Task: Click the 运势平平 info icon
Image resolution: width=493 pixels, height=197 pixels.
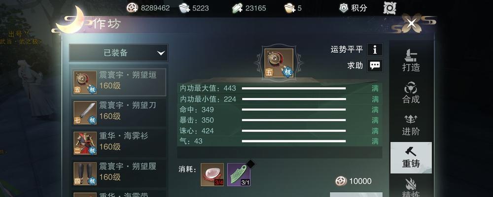Action: coord(375,49)
